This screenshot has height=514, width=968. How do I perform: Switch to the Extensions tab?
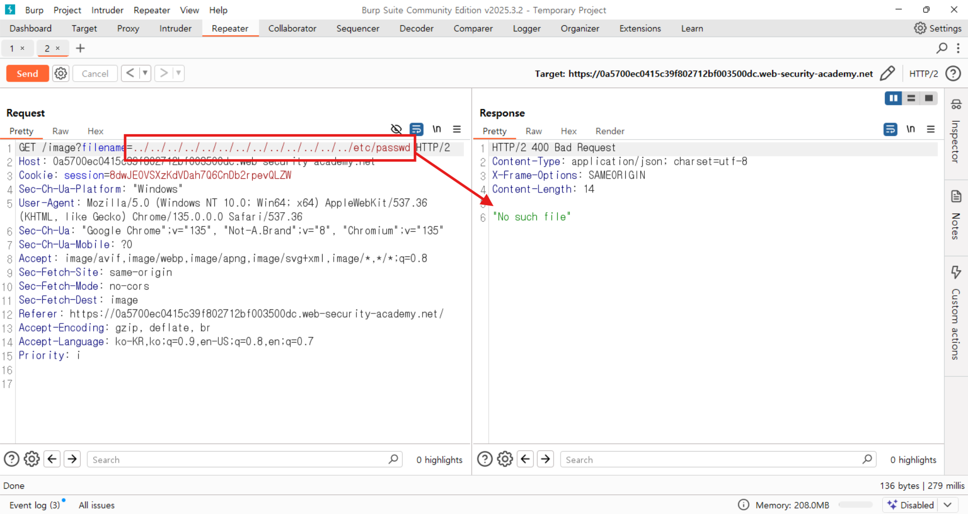[640, 28]
